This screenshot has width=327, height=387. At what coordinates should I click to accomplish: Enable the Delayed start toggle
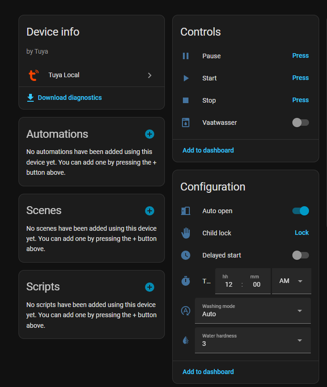[x=300, y=255]
